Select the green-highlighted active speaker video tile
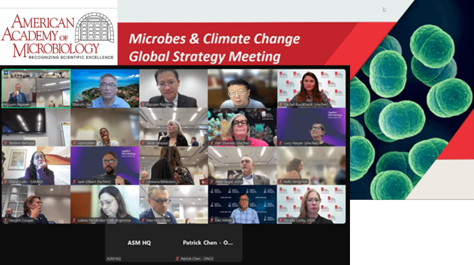This screenshot has width=474, height=265. 36,89
